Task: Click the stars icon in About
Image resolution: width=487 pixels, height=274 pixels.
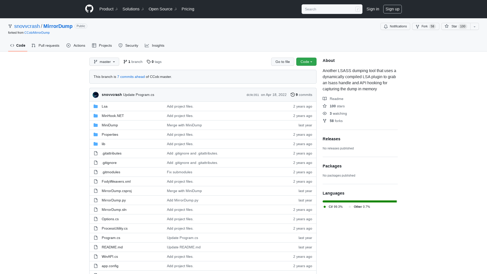Action: pos(325,106)
